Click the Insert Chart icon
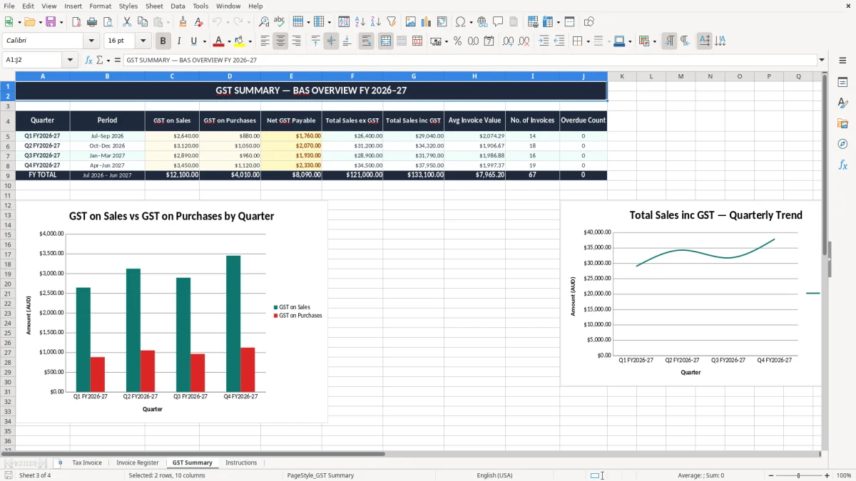 pos(427,22)
